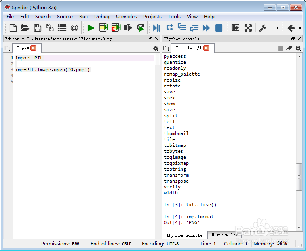
Task: Browse editor tabs with the folder icon
Action: [x=8, y=48]
